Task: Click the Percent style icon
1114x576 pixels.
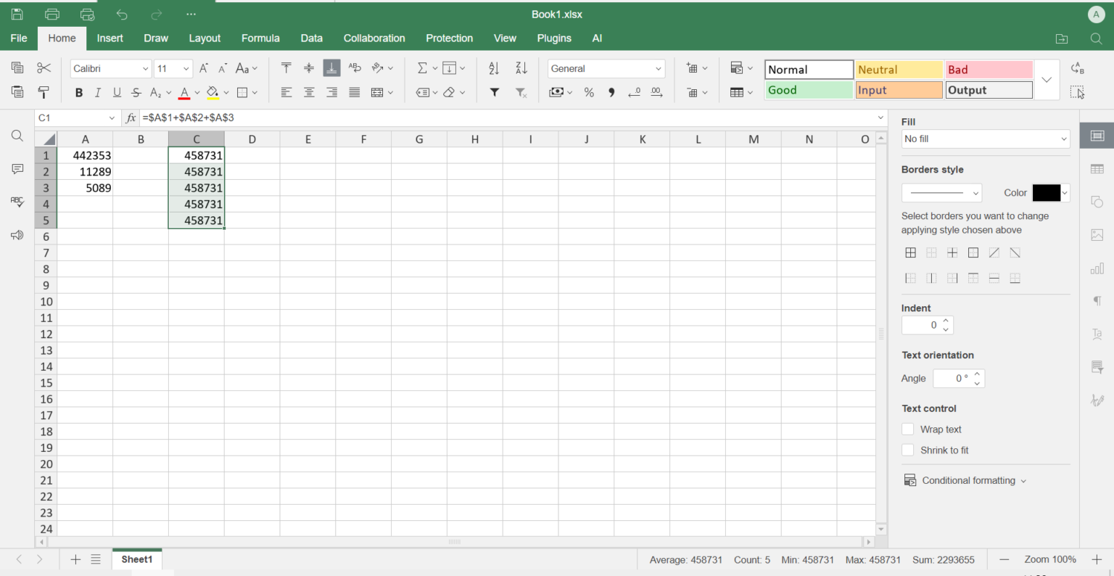Action: point(589,93)
